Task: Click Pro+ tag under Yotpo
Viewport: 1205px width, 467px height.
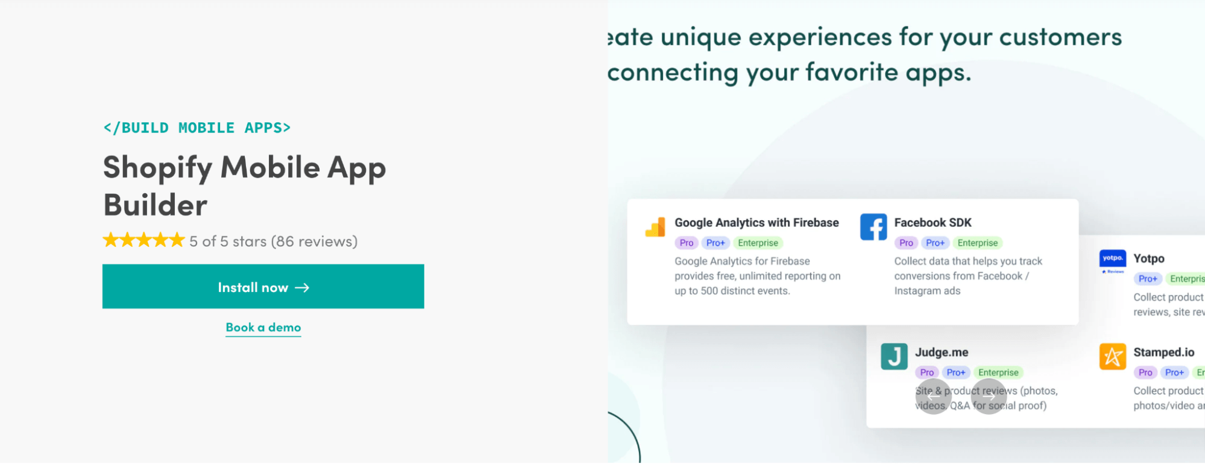Action: coord(1148,279)
